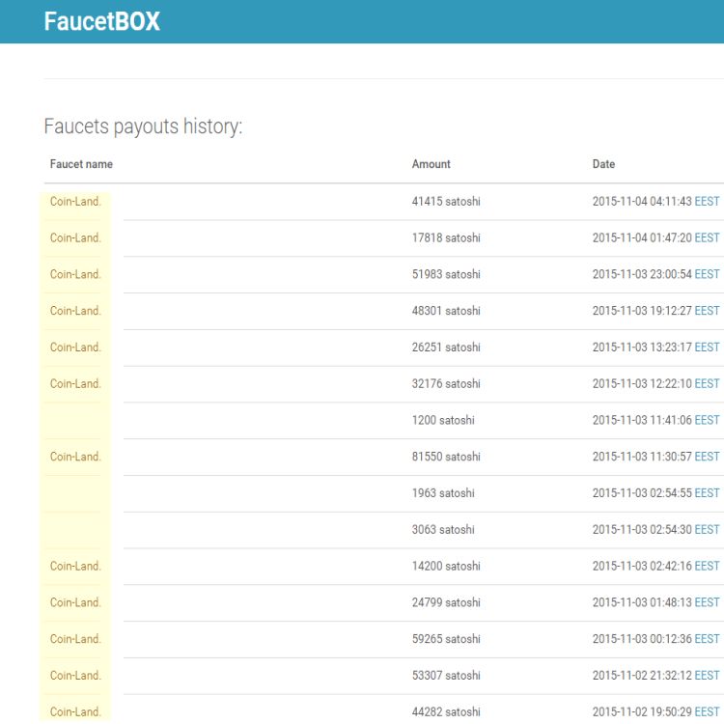
Task: Click EEST timezone link on 19:50:29 row
Action: point(707,712)
